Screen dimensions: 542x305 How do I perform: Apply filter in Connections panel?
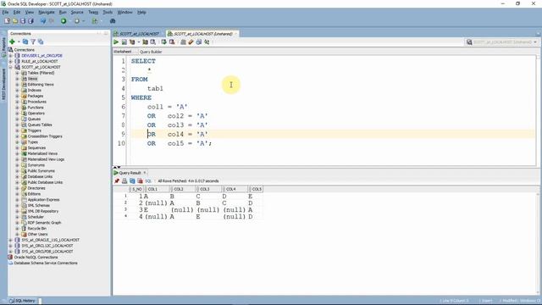point(33,42)
